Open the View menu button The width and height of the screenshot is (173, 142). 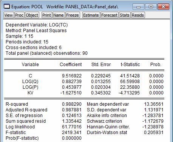click(8, 15)
